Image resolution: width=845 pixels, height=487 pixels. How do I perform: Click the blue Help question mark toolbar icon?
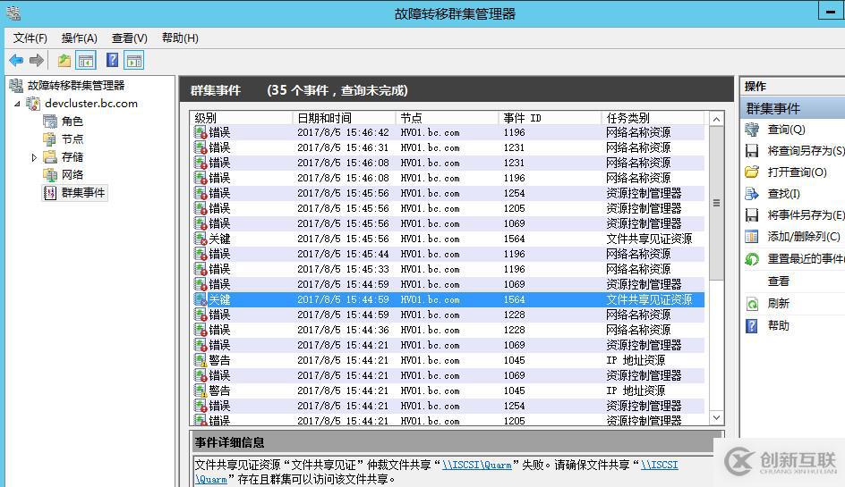click(x=112, y=61)
